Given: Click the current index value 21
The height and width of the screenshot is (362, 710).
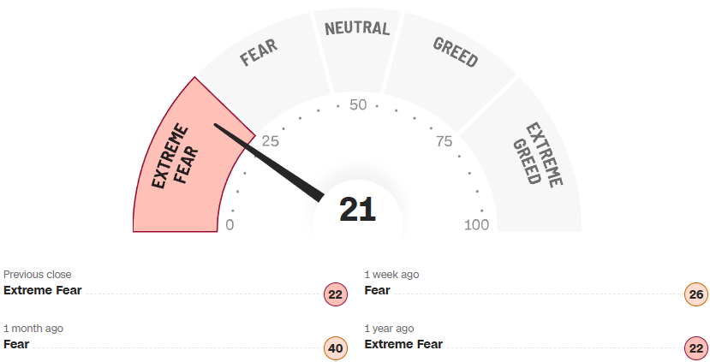Looking at the screenshot, I should 357,210.
